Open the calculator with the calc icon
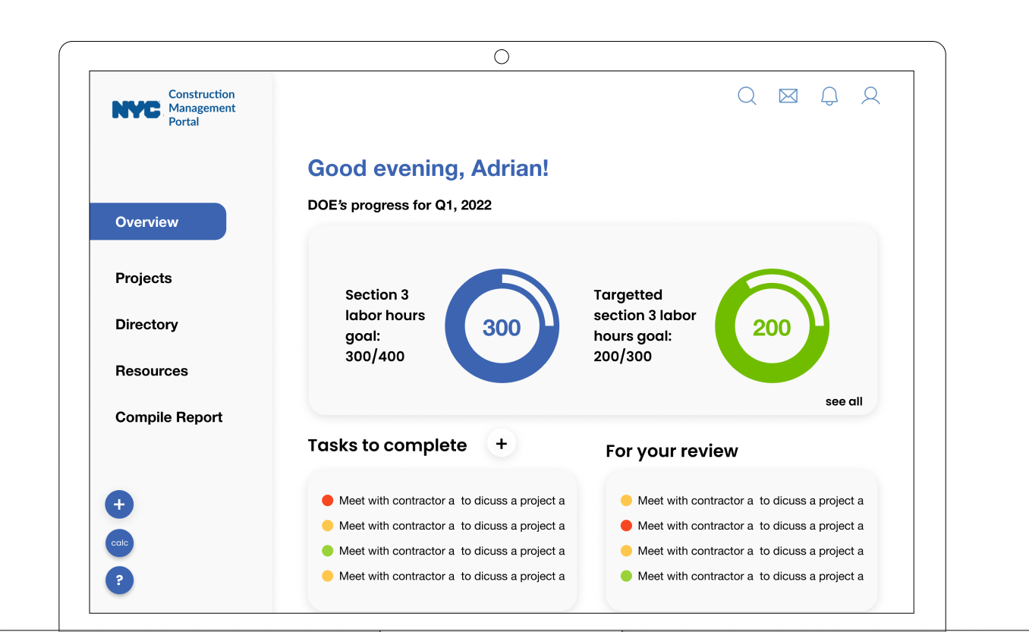Viewport: 1029px width, 632px height. pyautogui.click(x=119, y=542)
